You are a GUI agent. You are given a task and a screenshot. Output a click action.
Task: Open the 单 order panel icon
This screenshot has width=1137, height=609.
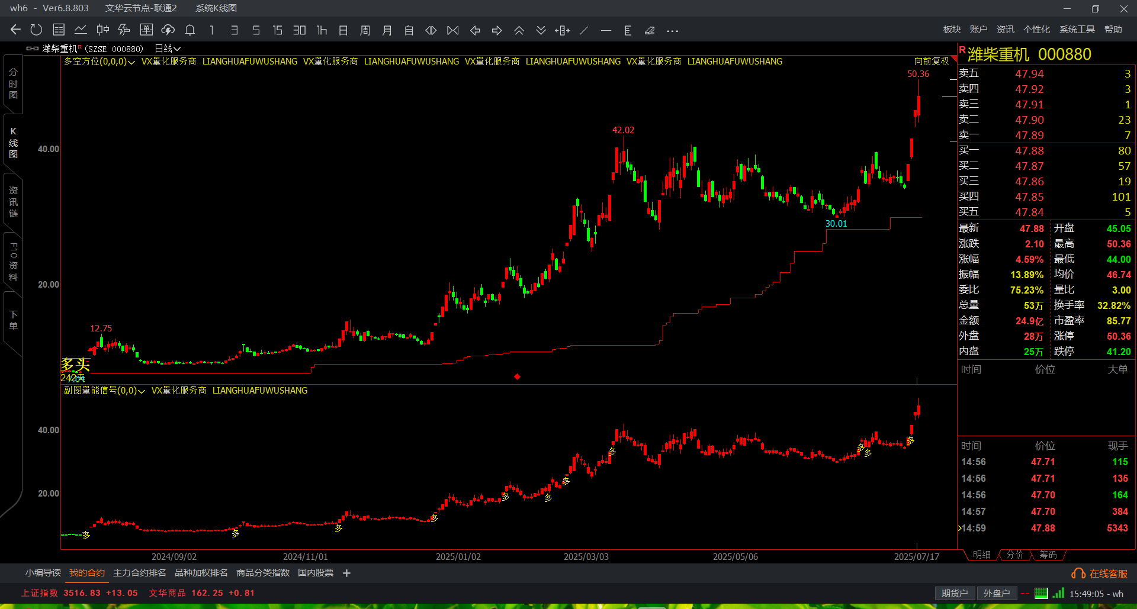(x=146, y=30)
